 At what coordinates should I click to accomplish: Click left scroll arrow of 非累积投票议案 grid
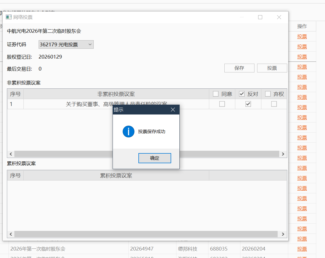pos(11,154)
